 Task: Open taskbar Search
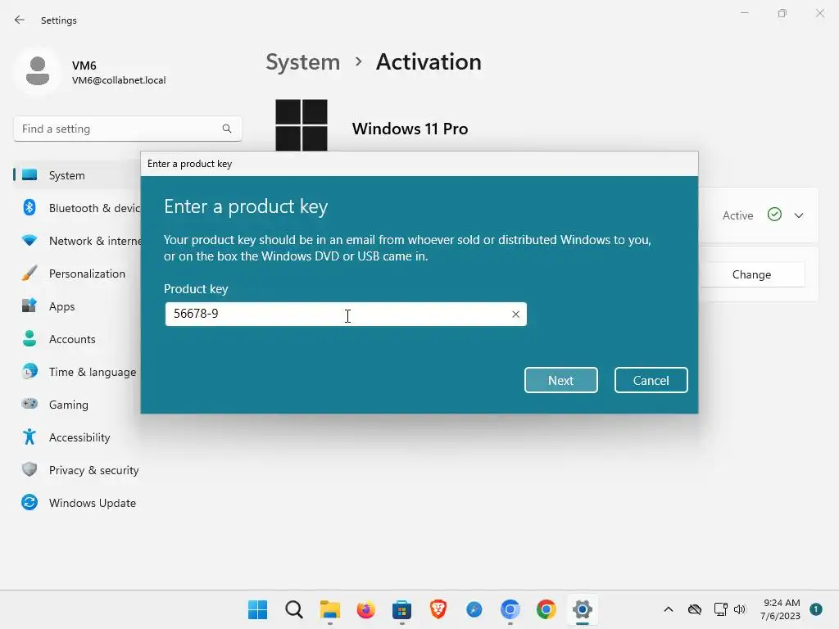click(x=294, y=609)
